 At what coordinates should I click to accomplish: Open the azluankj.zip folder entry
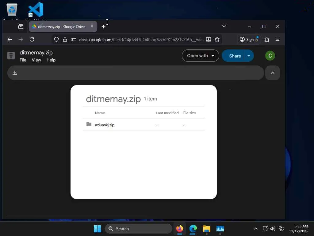(144, 125)
